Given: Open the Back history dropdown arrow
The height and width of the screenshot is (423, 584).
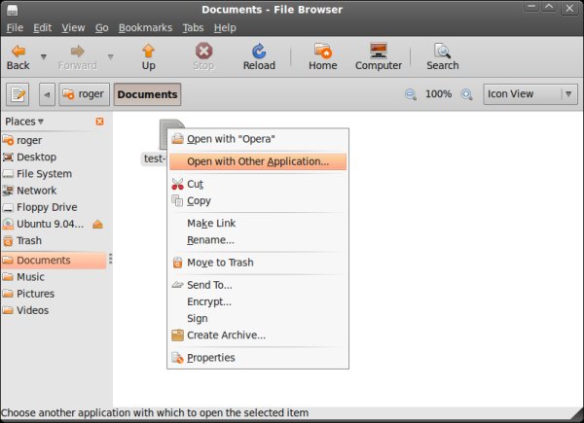Looking at the screenshot, I should [44, 57].
